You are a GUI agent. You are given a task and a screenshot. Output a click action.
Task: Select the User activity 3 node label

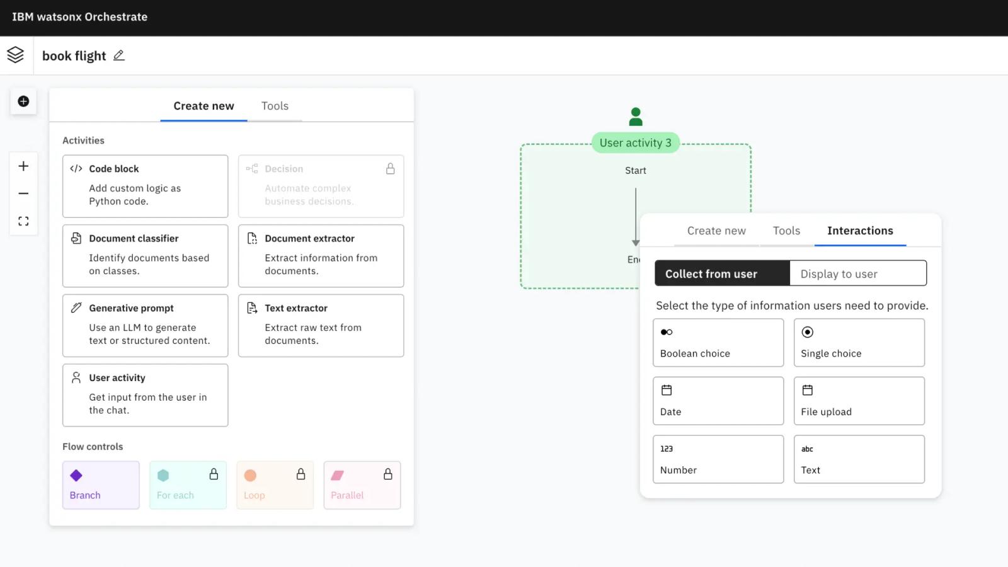coord(636,143)
